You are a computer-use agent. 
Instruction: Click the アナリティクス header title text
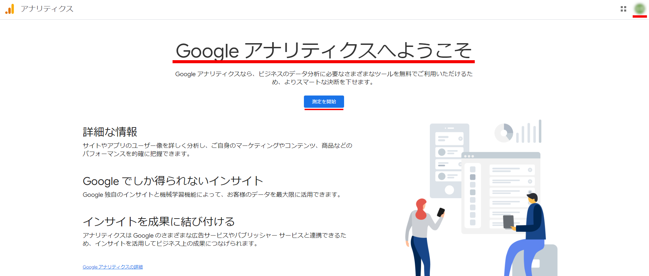tap(47, 9)
